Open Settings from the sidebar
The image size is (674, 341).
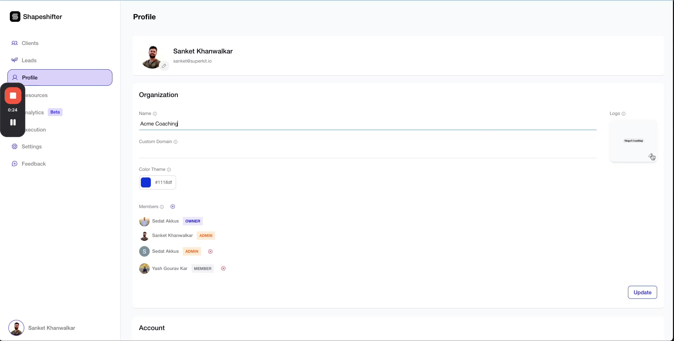tap(31, 146)
